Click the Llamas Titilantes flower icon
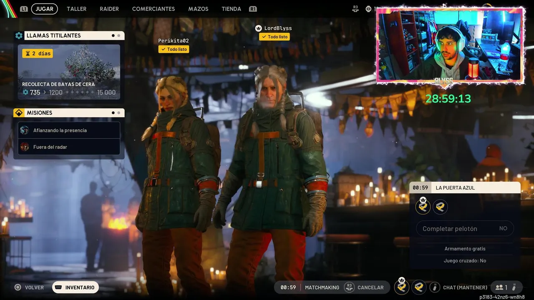Viewport: 534px width, 300px height. click(19, 35)
